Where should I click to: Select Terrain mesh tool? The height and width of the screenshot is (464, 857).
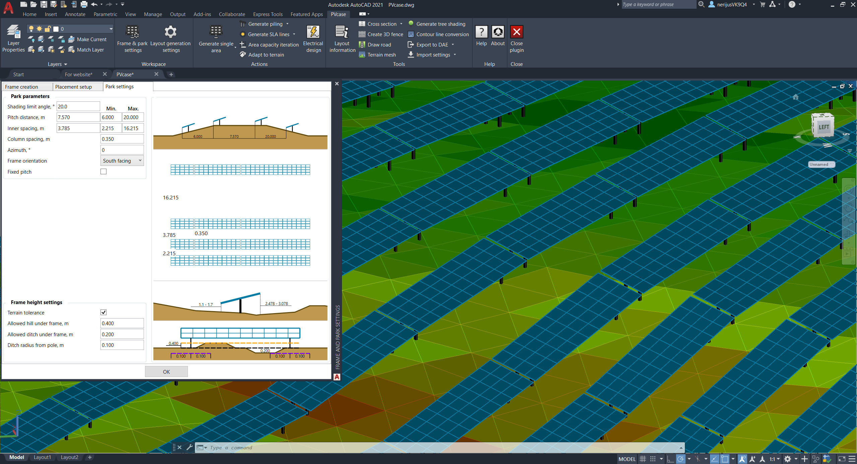(381, 55)
